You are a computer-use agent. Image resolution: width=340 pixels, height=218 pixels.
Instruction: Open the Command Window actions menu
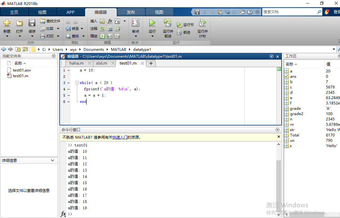coord(277,130)
